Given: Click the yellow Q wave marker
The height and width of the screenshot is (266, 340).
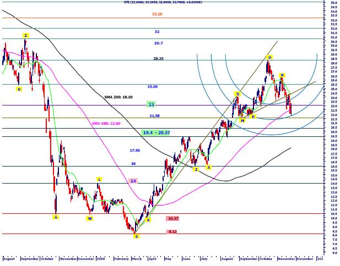Looking at the screenshot, I should [238, 94].
